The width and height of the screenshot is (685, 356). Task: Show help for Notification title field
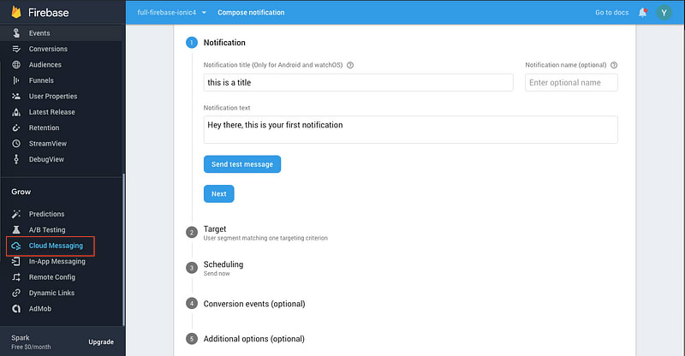click(350, 65)
